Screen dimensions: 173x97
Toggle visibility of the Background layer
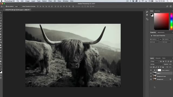click(x=151, y=79)
